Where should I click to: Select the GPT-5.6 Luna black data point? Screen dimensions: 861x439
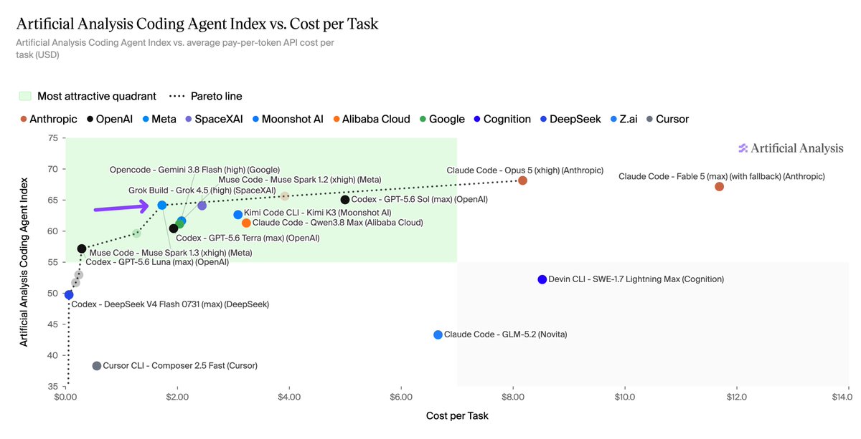[x=82, y=249]
